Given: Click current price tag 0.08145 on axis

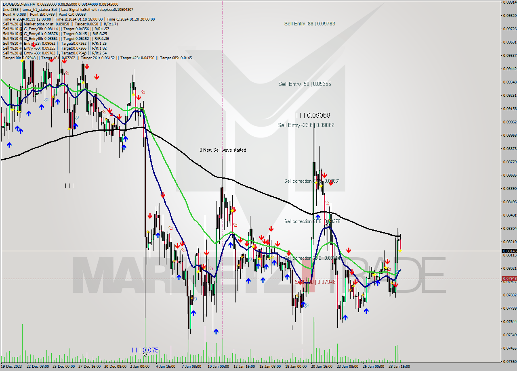Looking at the screenshot, I should (x=509, y=251).
